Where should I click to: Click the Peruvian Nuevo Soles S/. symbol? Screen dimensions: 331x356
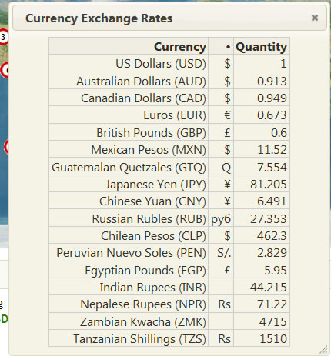pyautogui.click(x=224, y=253)
